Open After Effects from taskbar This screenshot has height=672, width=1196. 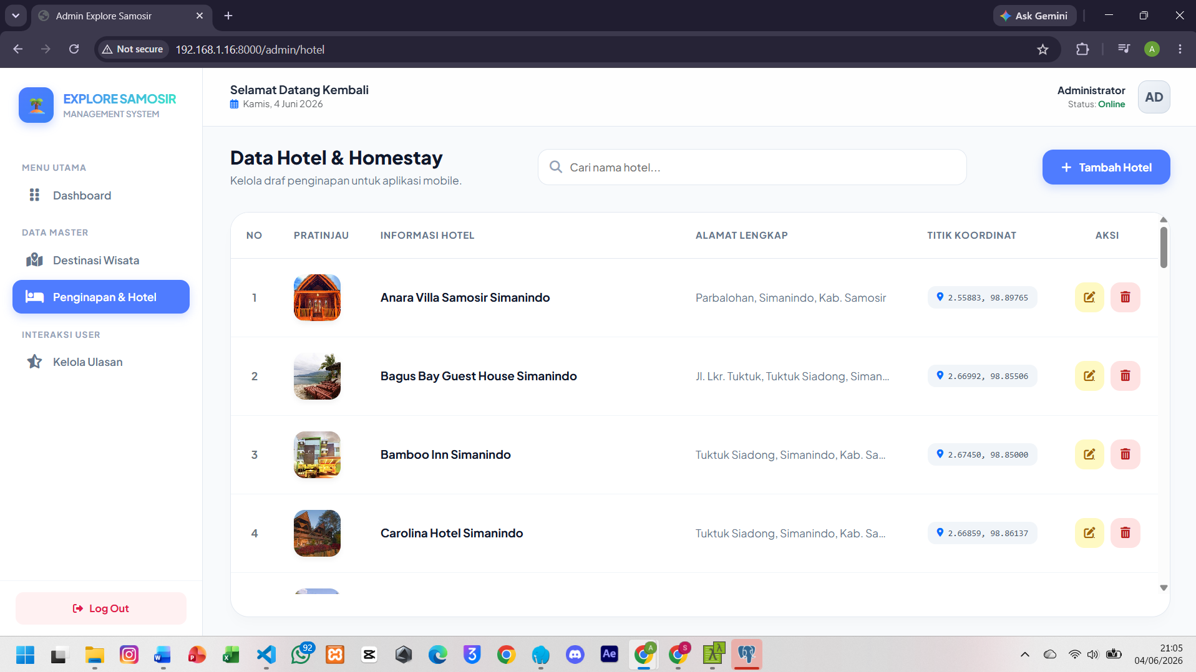609,655
